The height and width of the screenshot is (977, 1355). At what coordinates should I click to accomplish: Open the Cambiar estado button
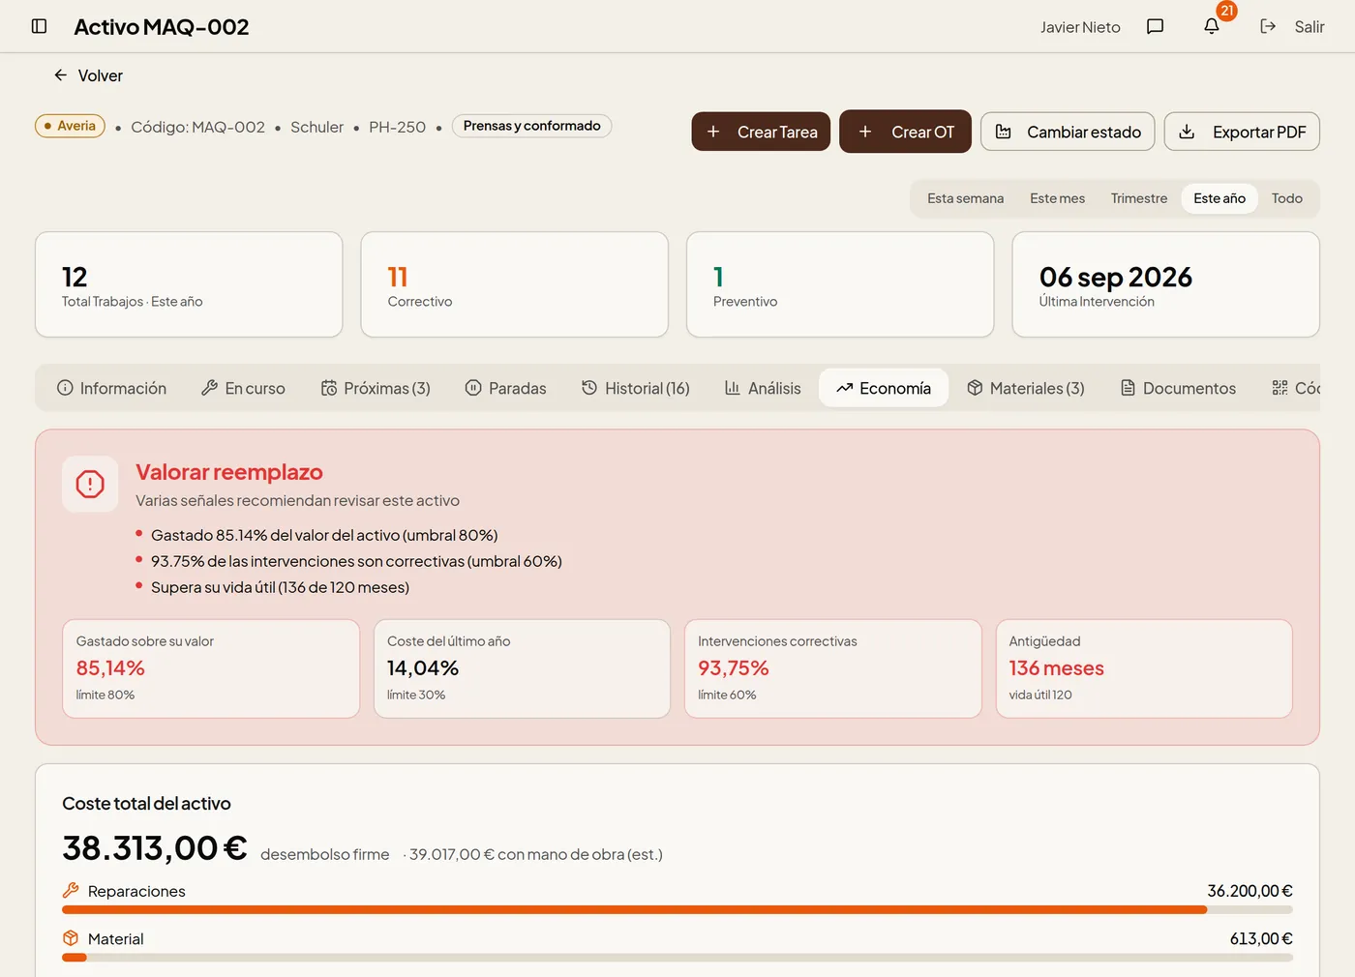click(x=1068, y=132)
